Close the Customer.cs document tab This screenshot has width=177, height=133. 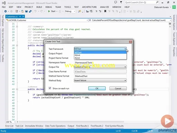23,17
